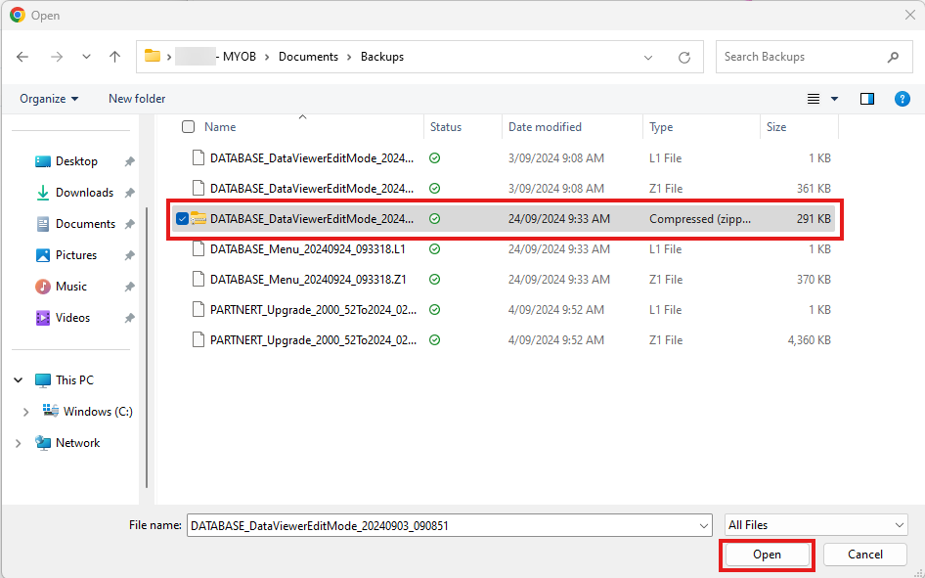Toggle the select-all checkbox beside Name

[188, 127]
